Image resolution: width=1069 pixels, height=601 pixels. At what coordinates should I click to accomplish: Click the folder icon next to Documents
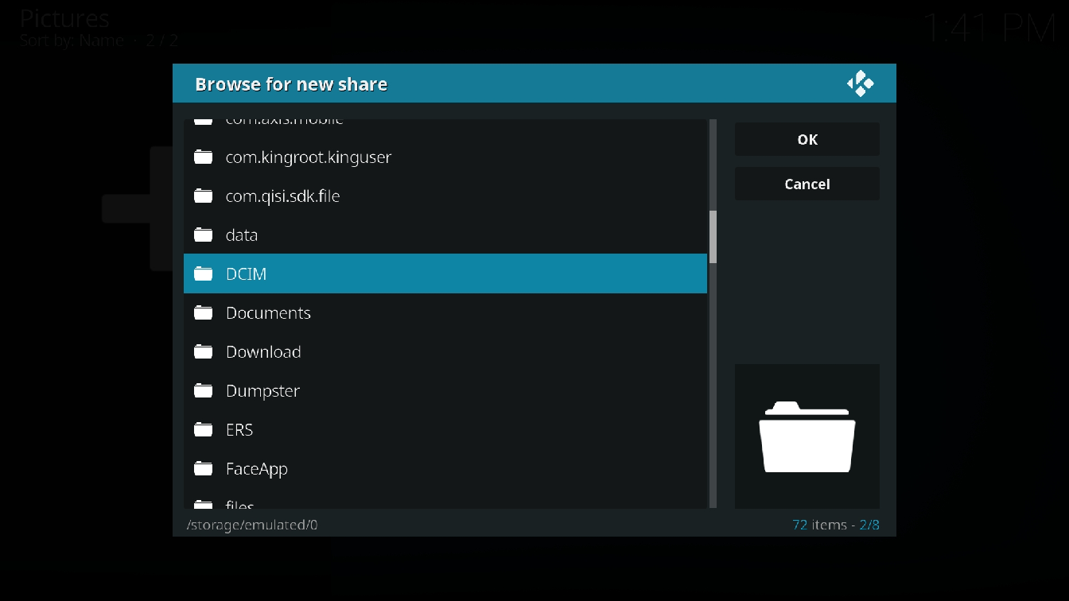tap(204, 312)
